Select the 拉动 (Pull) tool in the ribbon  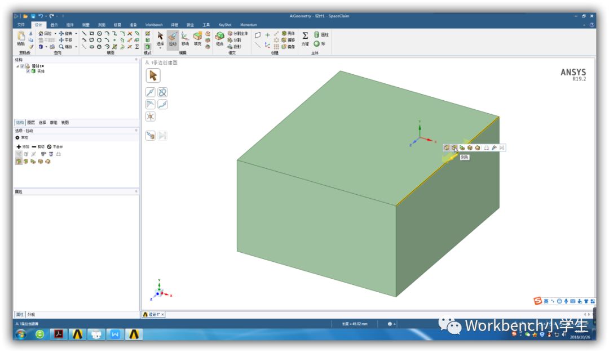click(x=173, y=39)
